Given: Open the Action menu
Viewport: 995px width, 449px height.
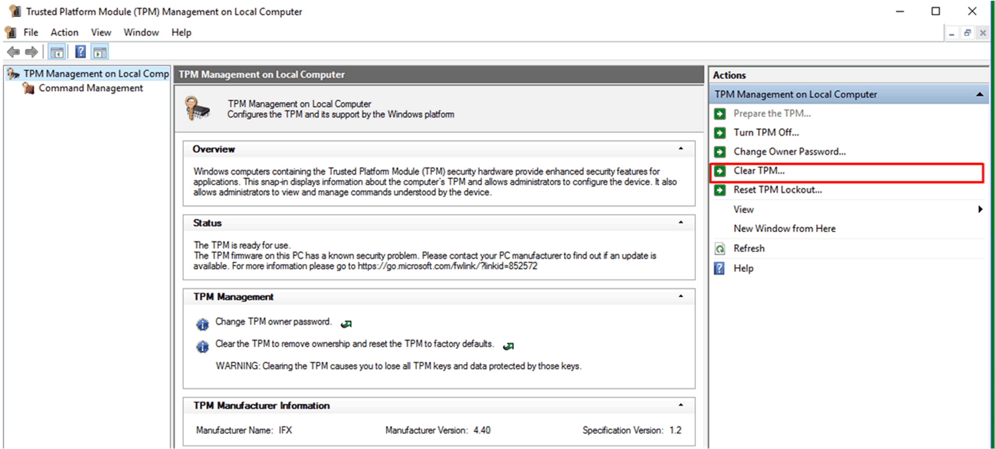Looking at the screenshot, I should pos(64,32).
